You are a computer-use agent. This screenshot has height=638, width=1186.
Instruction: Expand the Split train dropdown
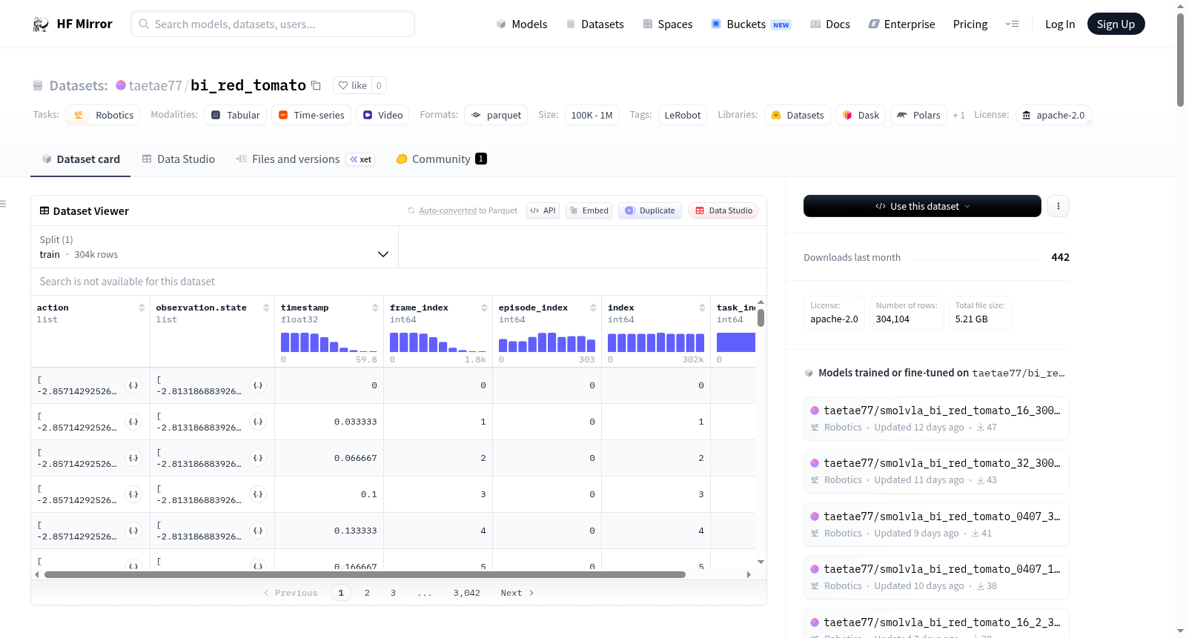(x=214, y=247)
